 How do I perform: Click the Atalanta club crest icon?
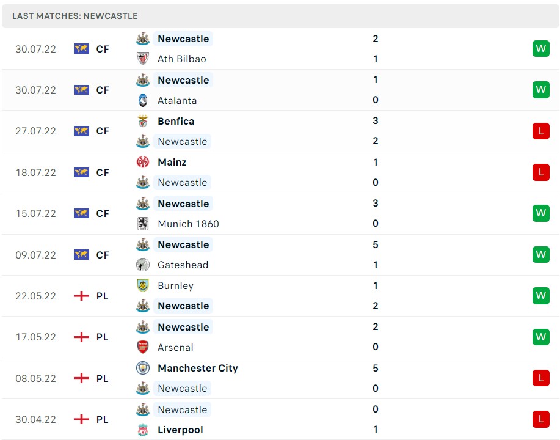143,100
